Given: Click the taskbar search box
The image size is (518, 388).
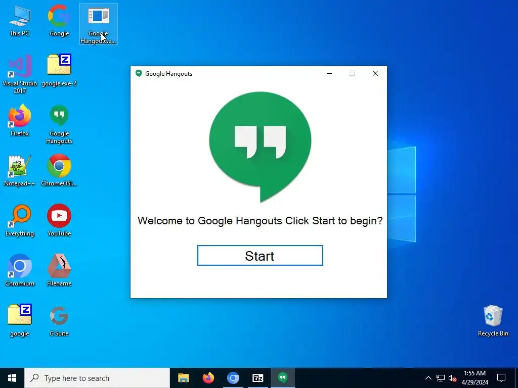Looking at the screenshot, I should coord(97,378).
